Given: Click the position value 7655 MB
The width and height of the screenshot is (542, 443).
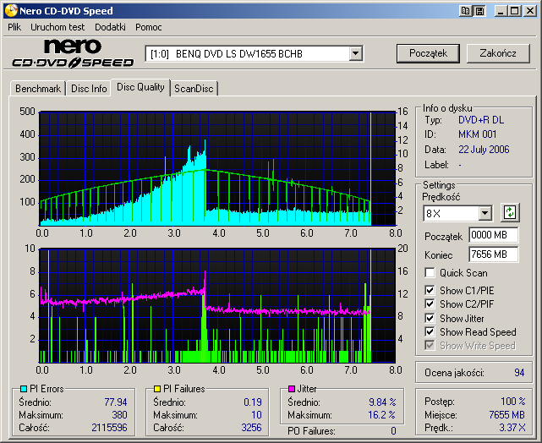Looking at the screenshot, I should click(x=506, y=414).
